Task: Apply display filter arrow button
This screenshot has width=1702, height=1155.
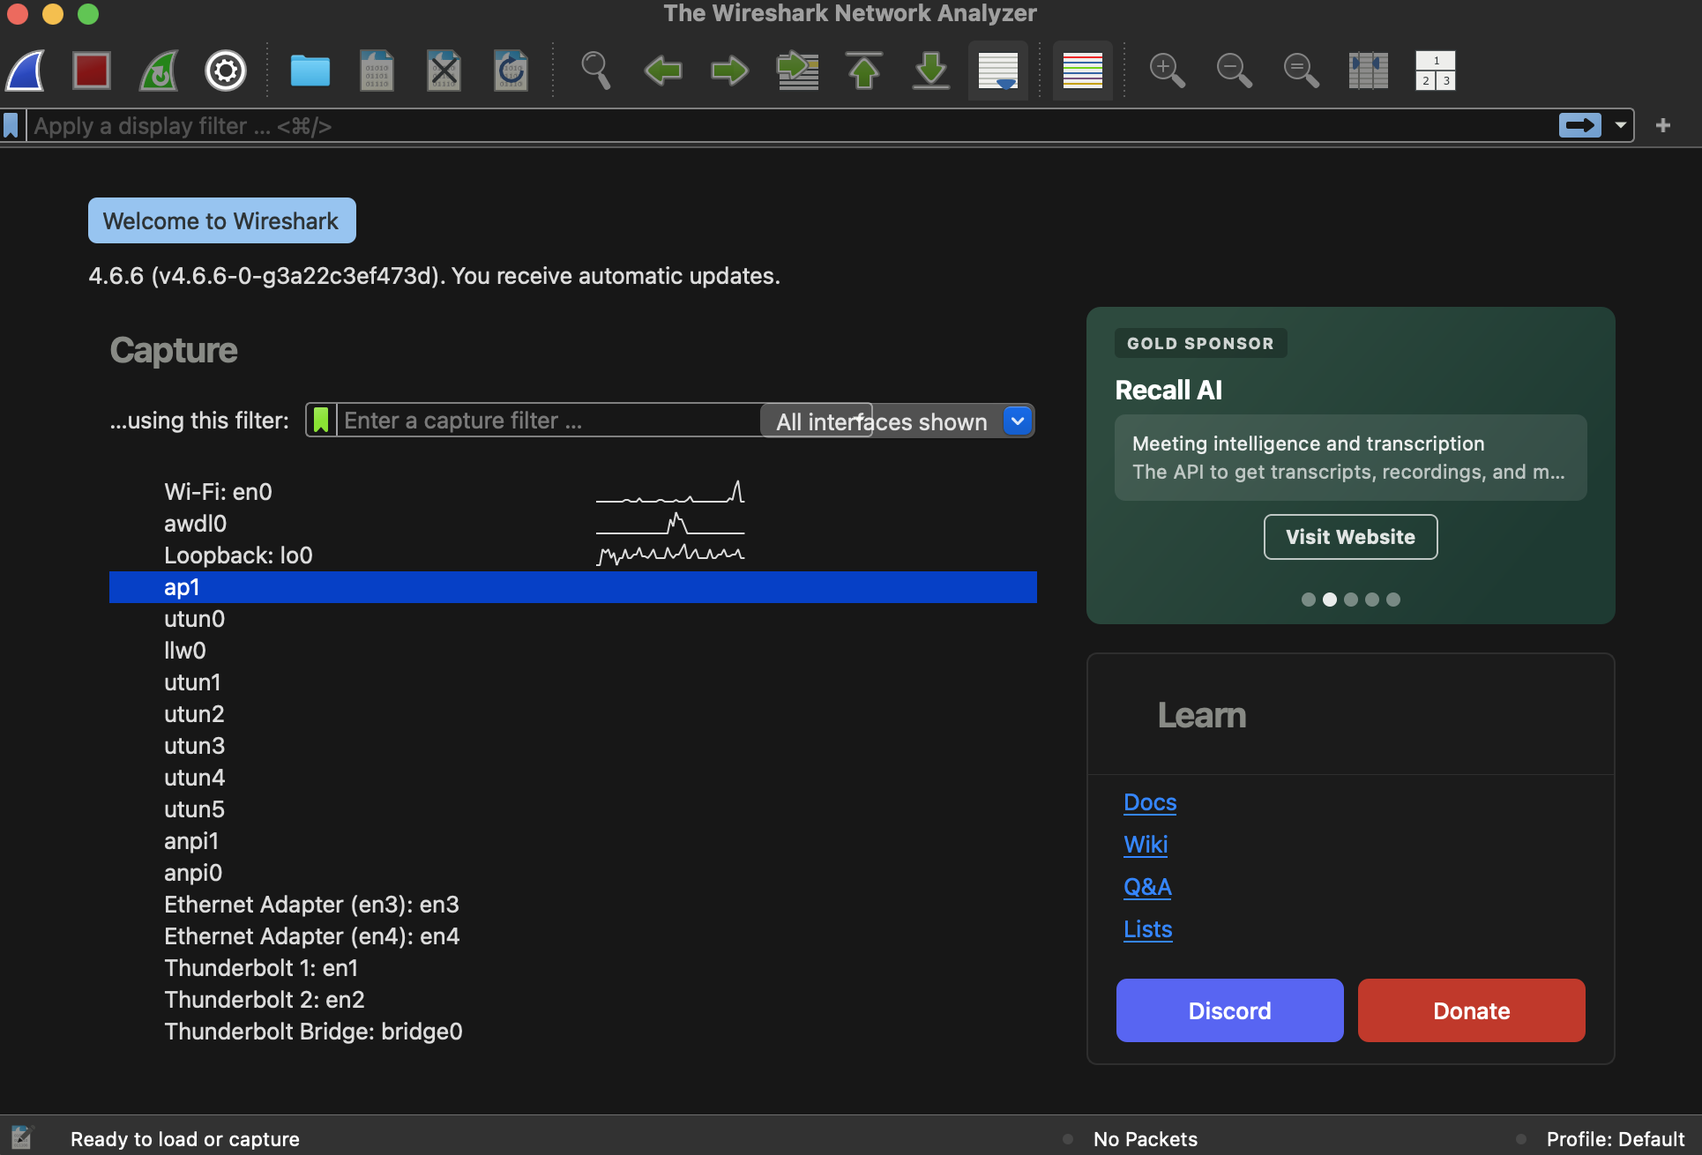Action: pyautogui.click(x=1580, y=125)
